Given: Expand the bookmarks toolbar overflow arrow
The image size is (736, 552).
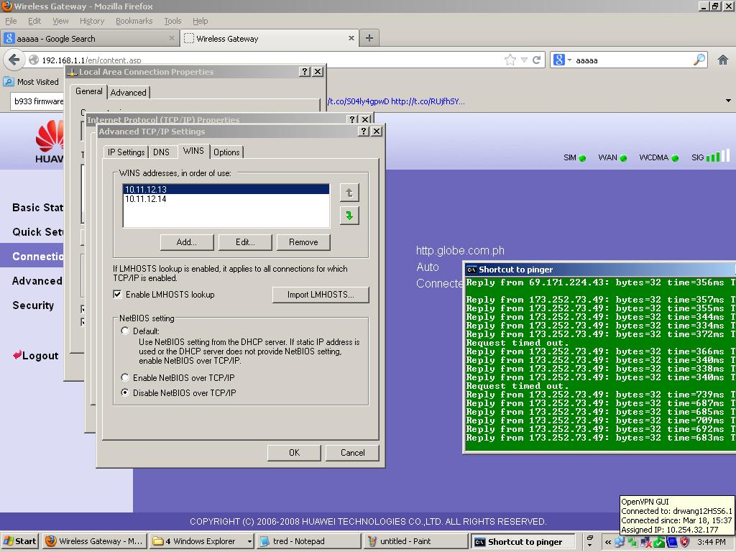Looking at the screenshot, I should click(x=728, y=101).
